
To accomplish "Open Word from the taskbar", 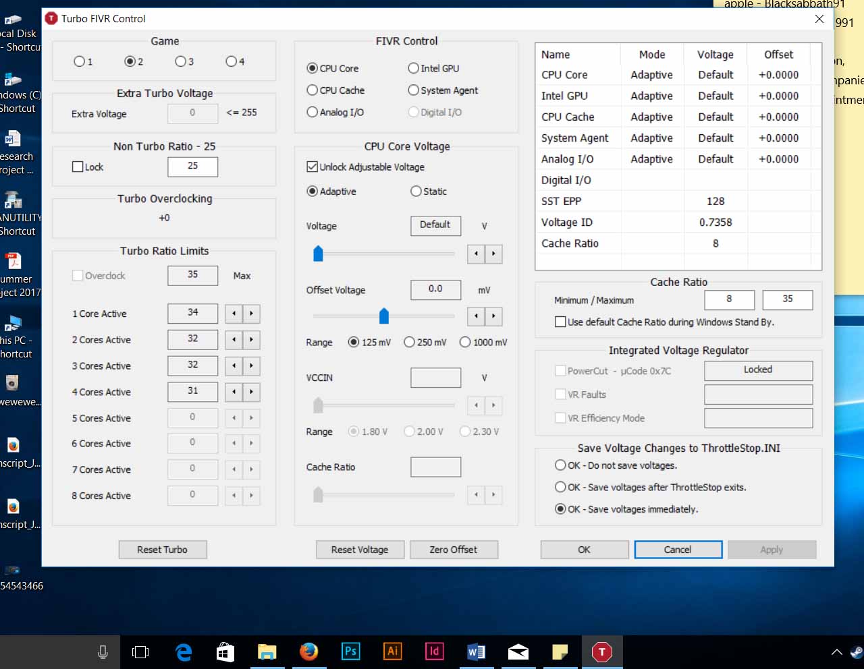I will click(476, 651).
